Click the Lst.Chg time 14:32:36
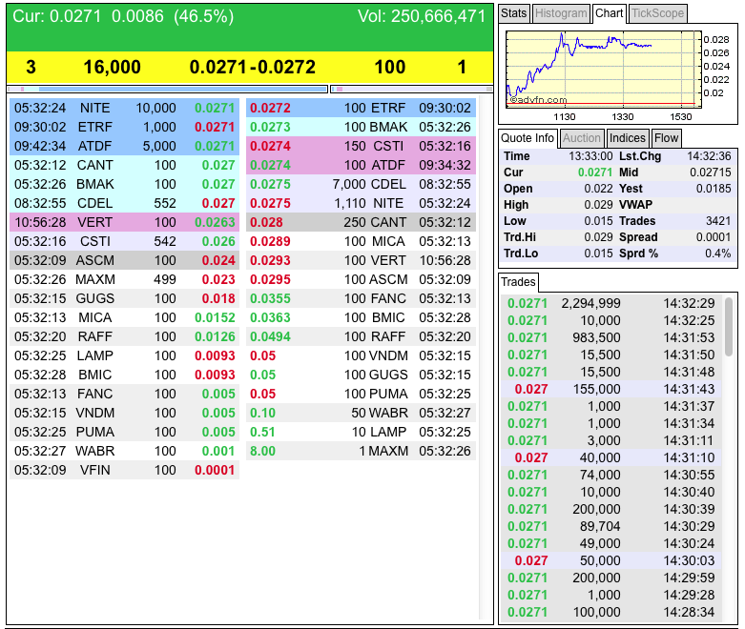The width and height of the screenshot is (745, 629). [709, 156]
